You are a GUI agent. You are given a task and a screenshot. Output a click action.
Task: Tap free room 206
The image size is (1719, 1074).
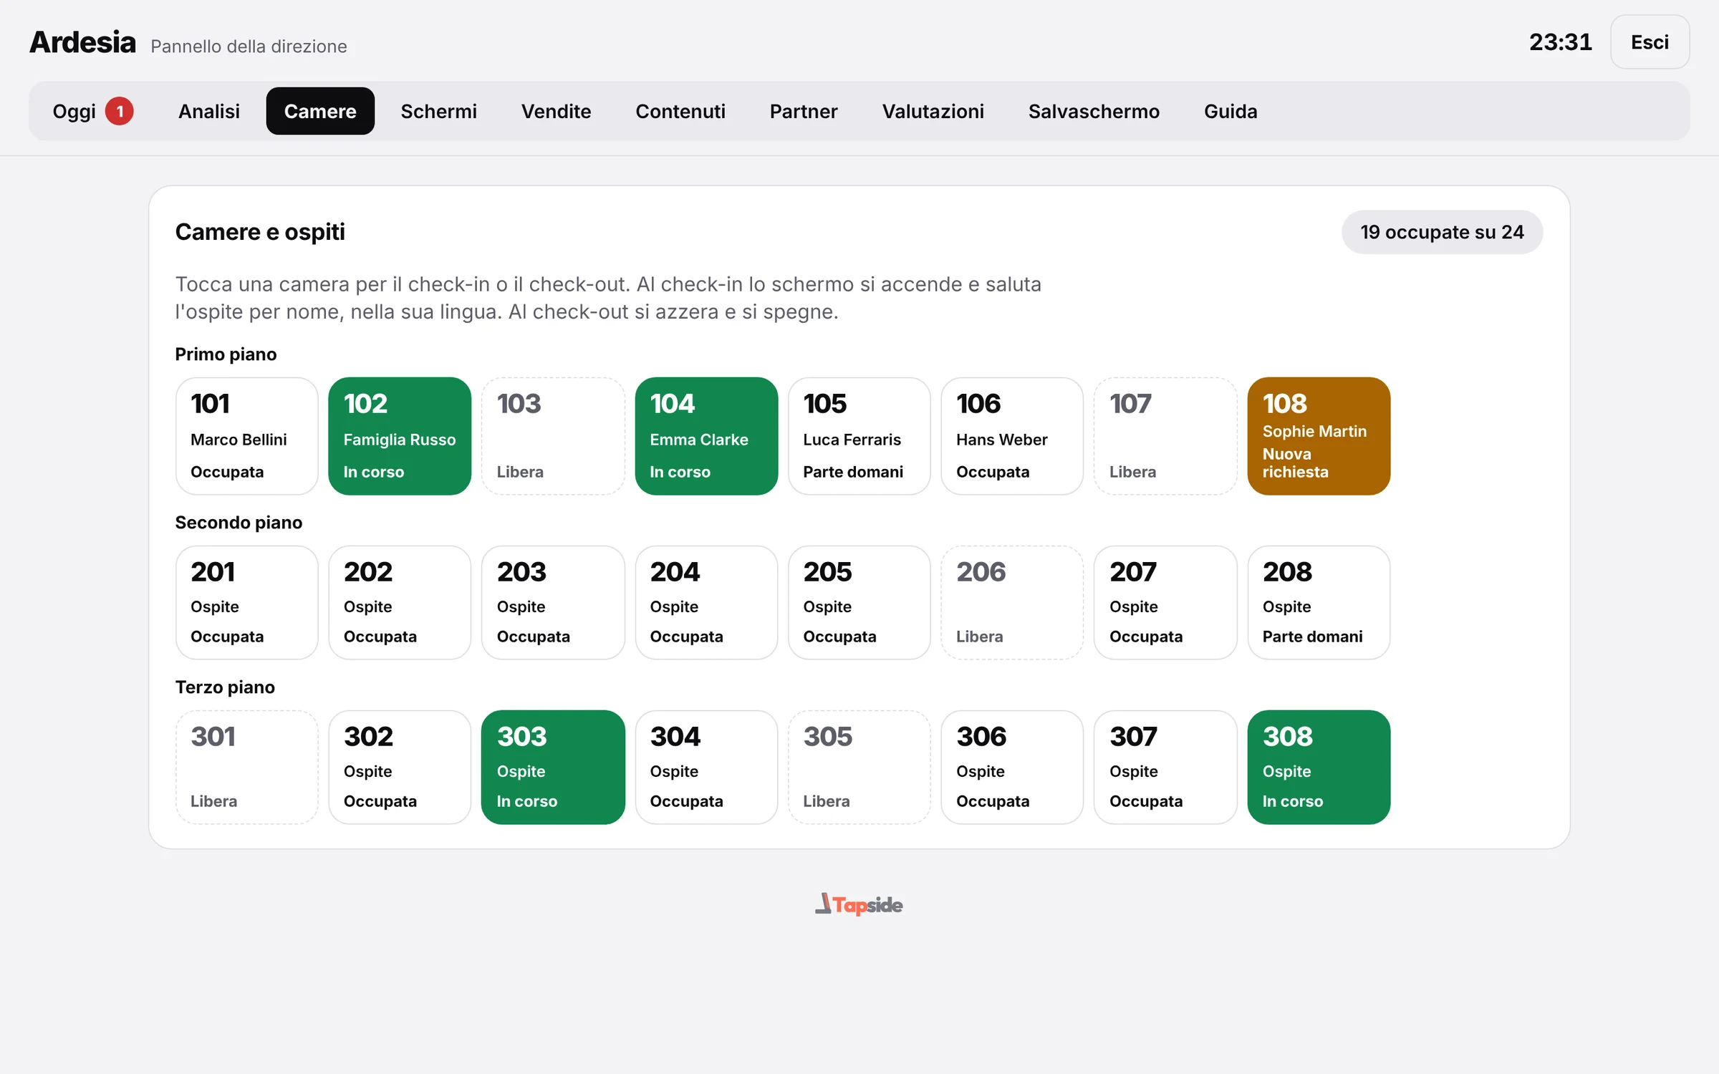coord(1012,602)
